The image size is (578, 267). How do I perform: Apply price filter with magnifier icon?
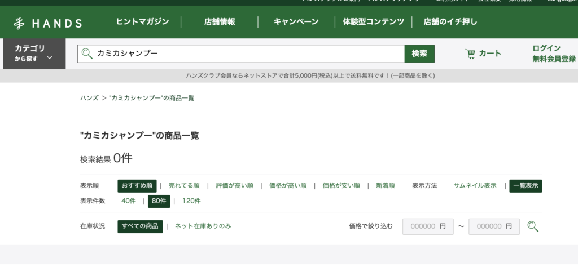pos(533,226)
